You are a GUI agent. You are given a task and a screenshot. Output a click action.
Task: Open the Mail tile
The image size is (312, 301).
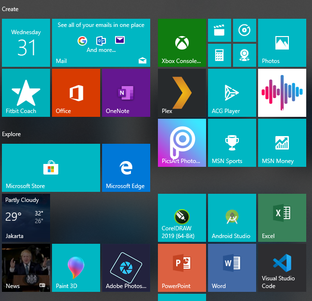(x=101, y=43)
